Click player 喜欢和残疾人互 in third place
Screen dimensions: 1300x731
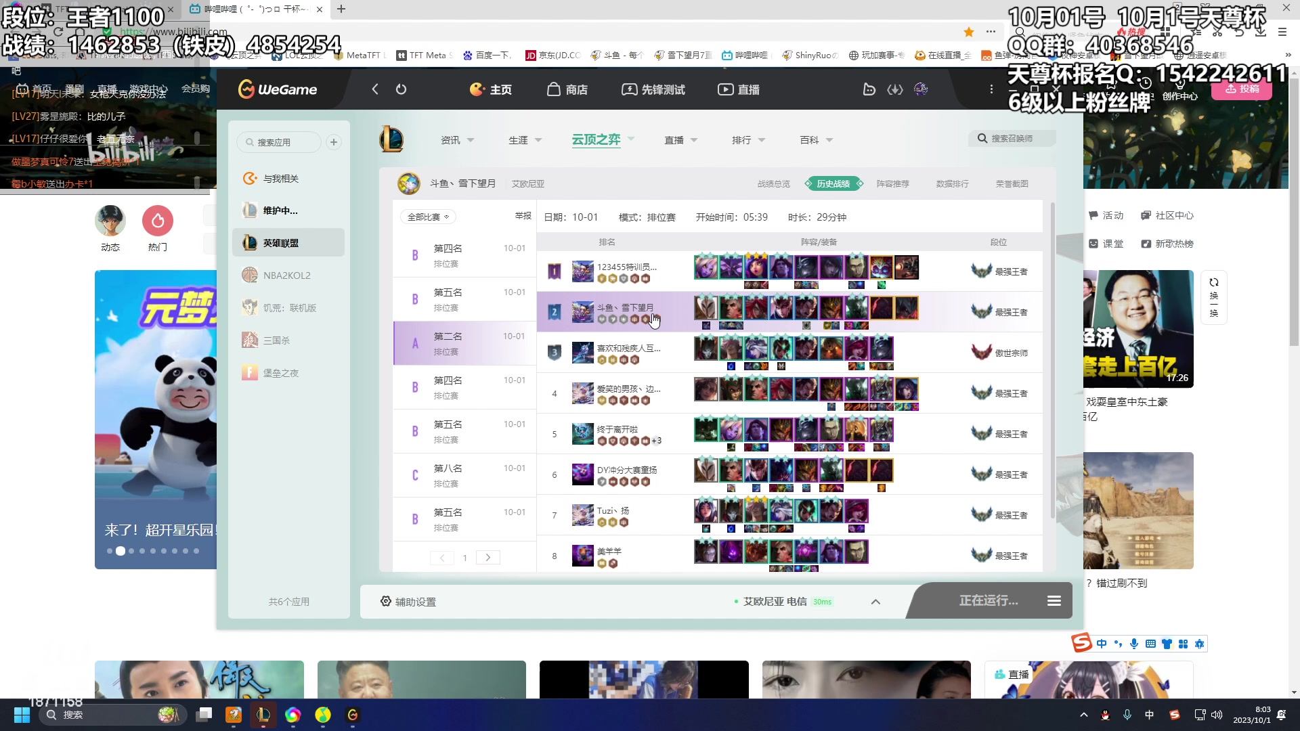click(x=628, y=348)
